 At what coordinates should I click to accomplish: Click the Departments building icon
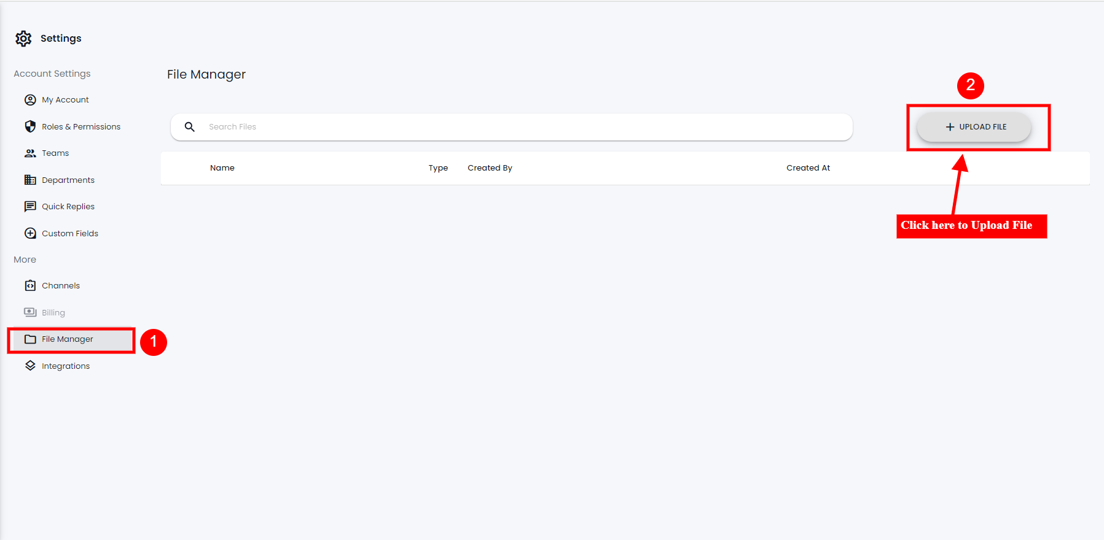[x=30, y=180]
